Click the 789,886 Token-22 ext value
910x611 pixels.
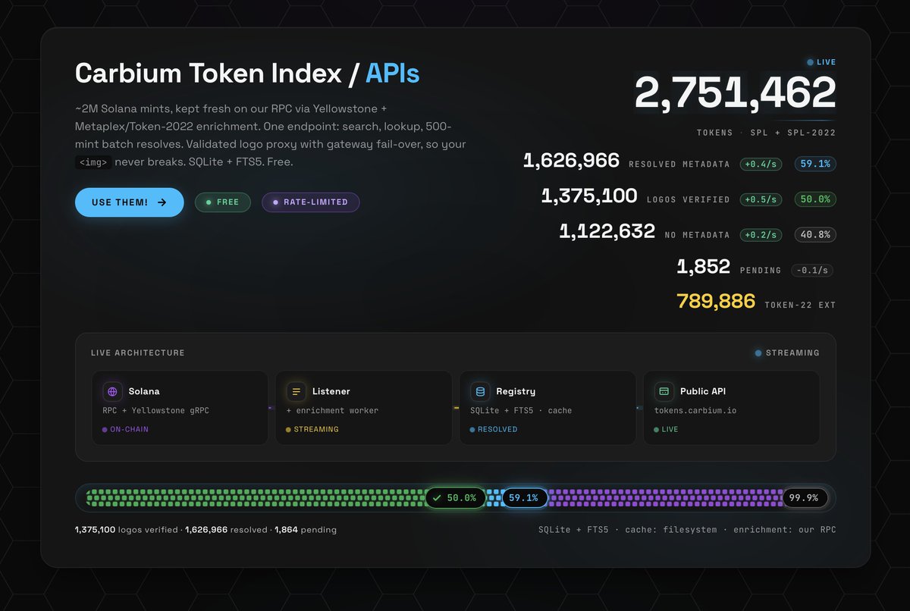tap(716, 302)
